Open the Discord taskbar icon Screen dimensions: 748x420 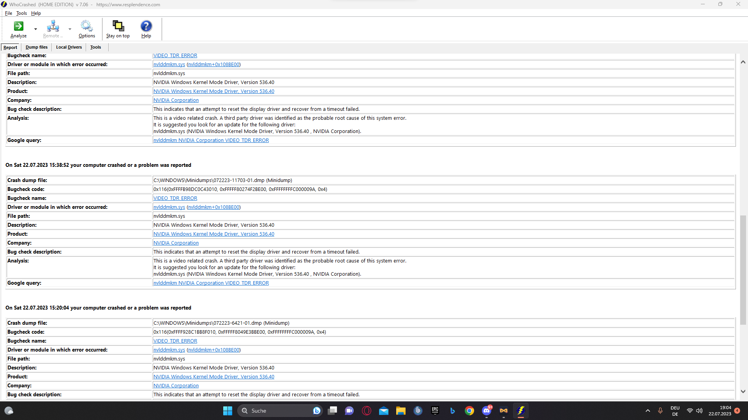pos(487,411)
